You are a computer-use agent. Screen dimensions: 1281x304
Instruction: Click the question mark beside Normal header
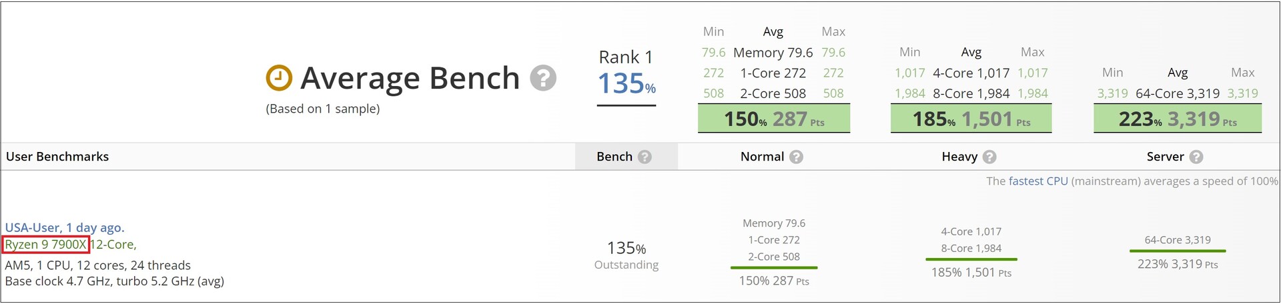(x=796, y=157)
